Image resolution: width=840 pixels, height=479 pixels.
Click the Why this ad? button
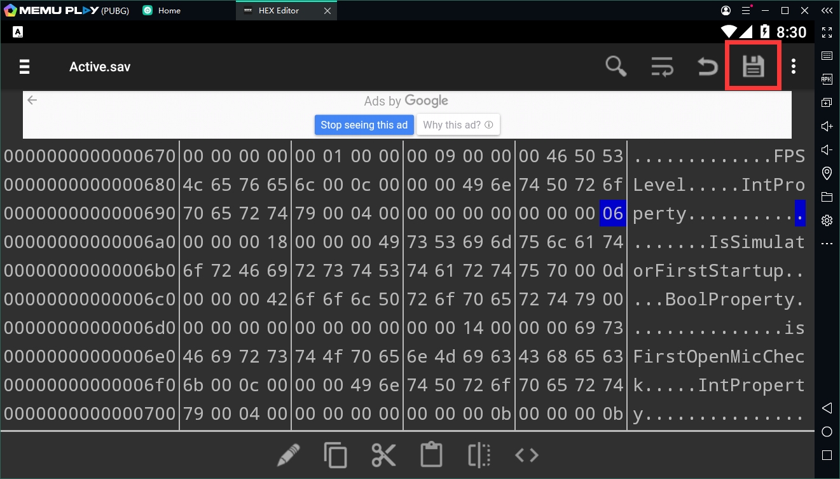click(458, 125)
